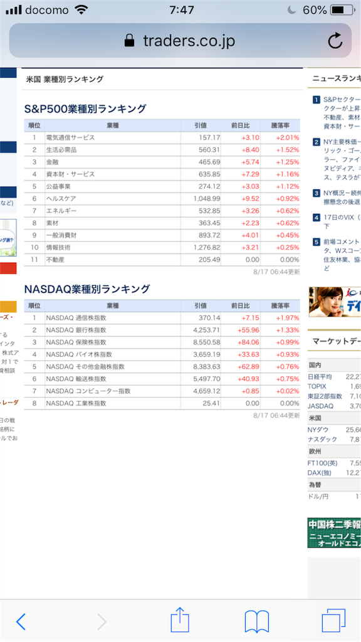The height and width of the screenshot is (642, 361).
Task: Tap the +55.96 change for 銀行株指数
Action: (x=248, y=330)
